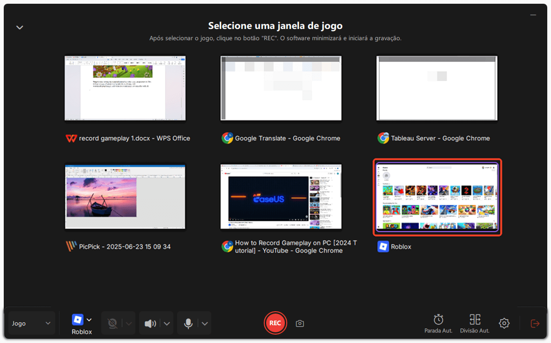Image resolution: width=551 pixels, height=343 pixels.
Task: Minimize the recorder window
Action: coord(533,15)
